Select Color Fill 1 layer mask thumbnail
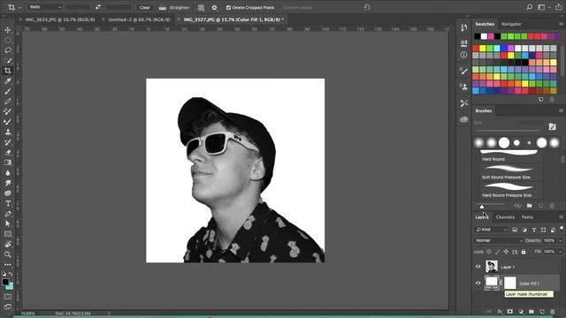The height and width of the screenshot is (318, 566). pos(509,283)
